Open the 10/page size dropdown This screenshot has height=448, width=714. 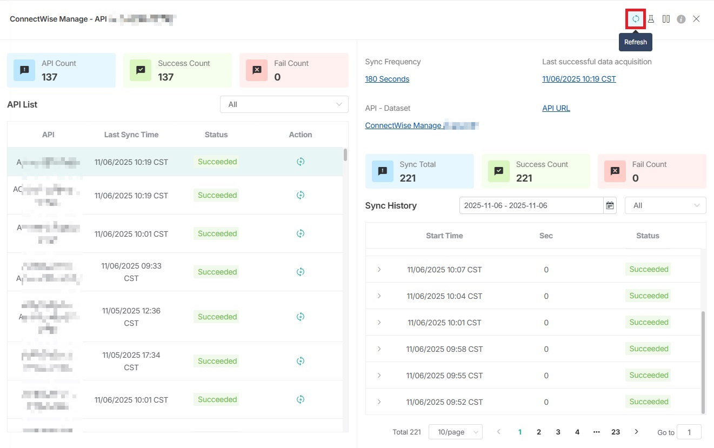(455, 432)
